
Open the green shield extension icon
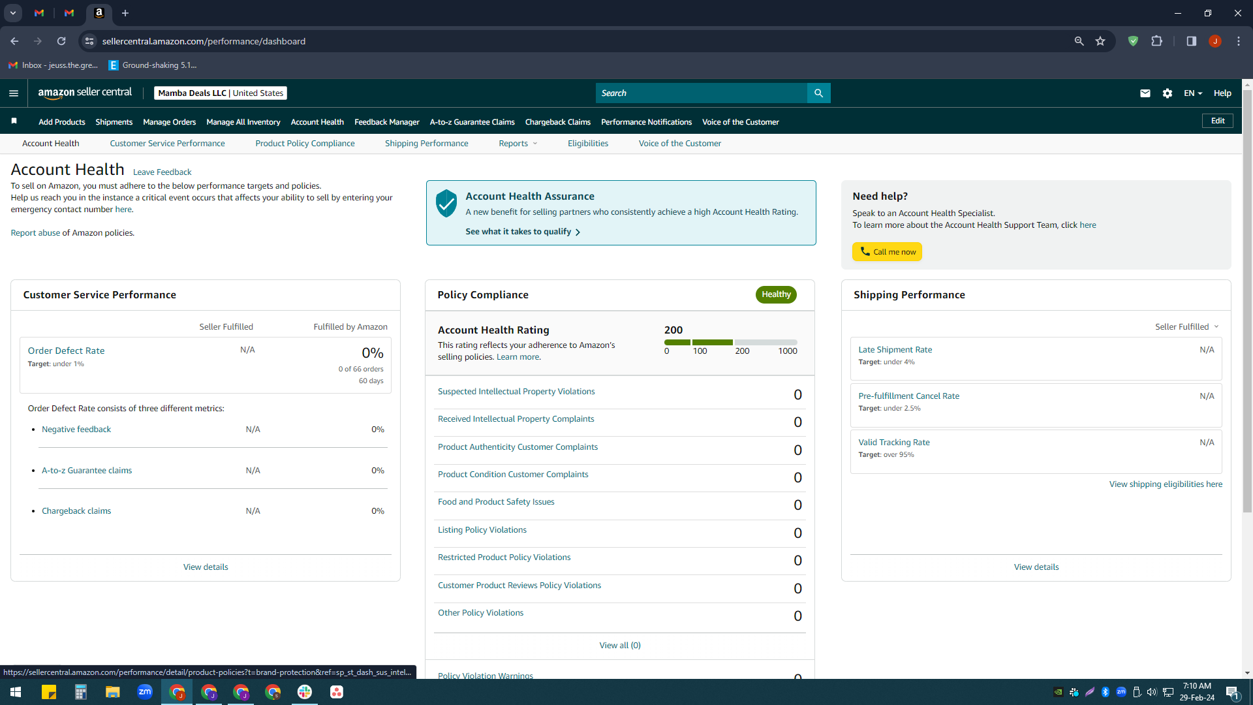click(1133, 41)
